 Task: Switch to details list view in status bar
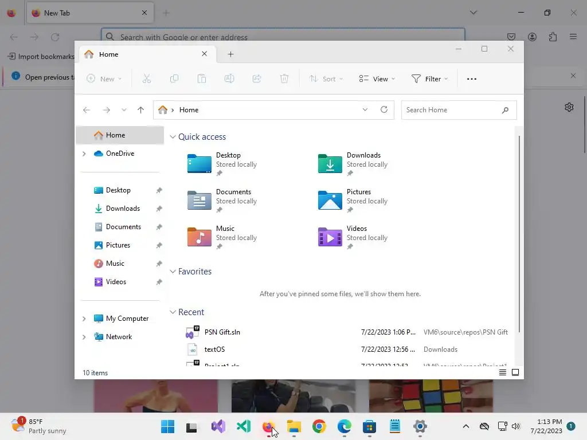tap(502, 372)
